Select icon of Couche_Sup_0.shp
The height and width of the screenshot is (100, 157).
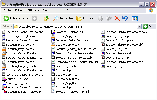click(103, 36)
